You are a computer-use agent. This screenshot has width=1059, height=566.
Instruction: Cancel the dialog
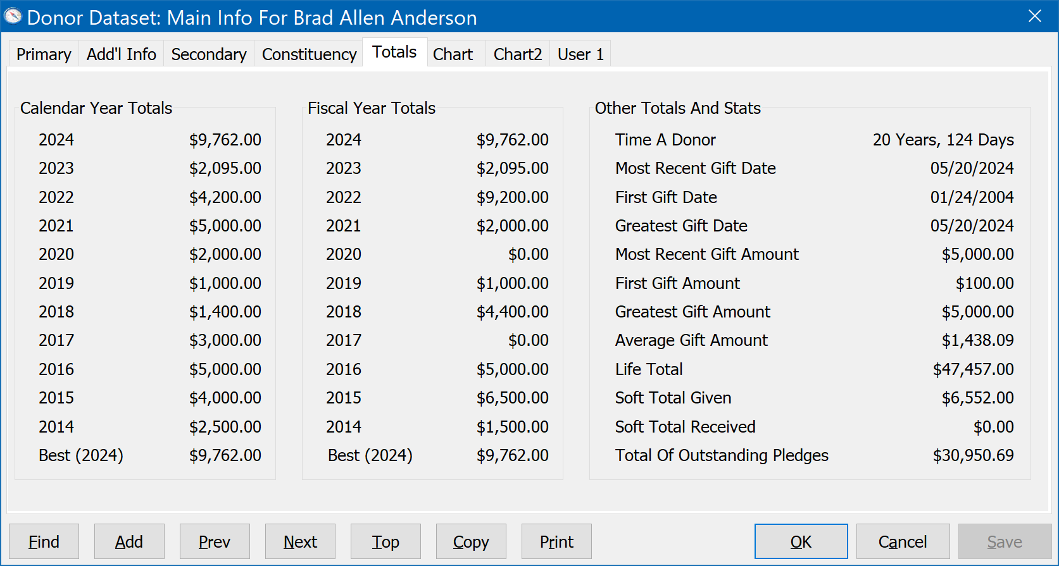(903, 541)
